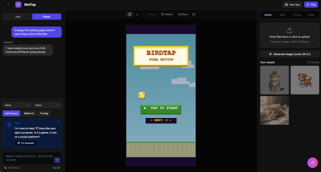This screenshot has width=321, height=172.
Task: Choose the Fix Bug option
Action: coord(44,113)
